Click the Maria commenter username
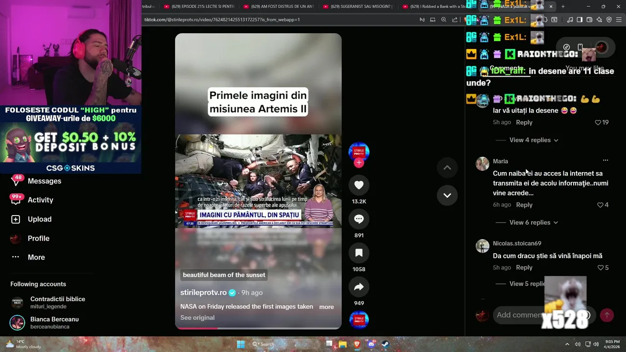Screen dimensions: 626x352 pos(500,161)
